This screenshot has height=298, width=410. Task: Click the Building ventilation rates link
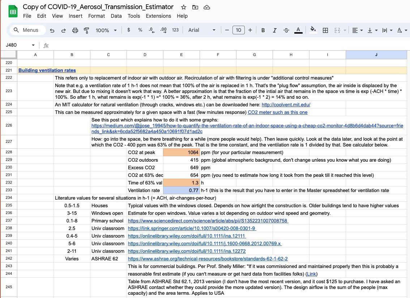point(47,71)
